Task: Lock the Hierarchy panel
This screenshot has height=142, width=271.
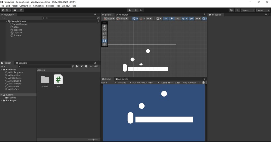Action: [x=95, y=14]
